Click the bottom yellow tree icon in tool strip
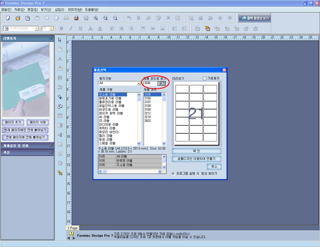The image size is (320, 247). click(60, 173)
